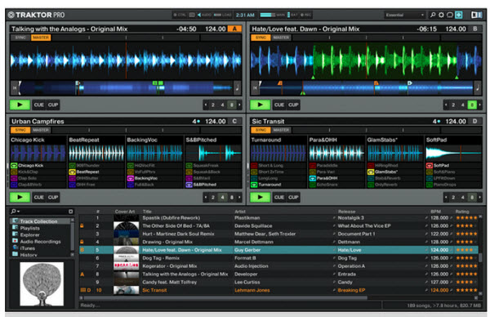Open the Essential layout dropdown
The height and width of the screenshot is (317, 490).
pyautogui.click(x=404, y=15)
